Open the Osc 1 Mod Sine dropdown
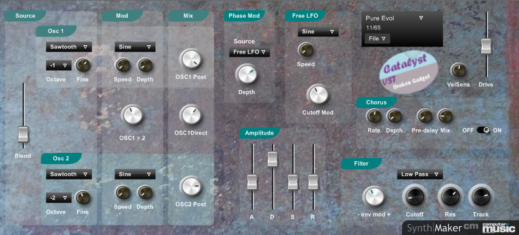Screen dimensions: 519x235 135,47
